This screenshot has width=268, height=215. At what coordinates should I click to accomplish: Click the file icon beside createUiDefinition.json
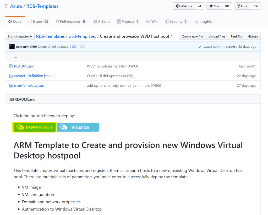point(11,76)
